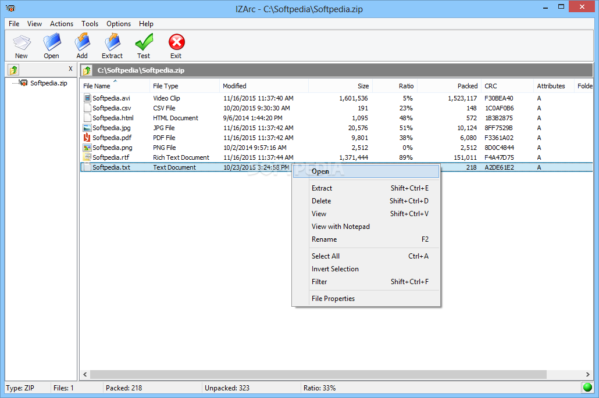Screen dimensions: 599x398
Task: Select the Softpedia.png file name
Action: point(112,148)
